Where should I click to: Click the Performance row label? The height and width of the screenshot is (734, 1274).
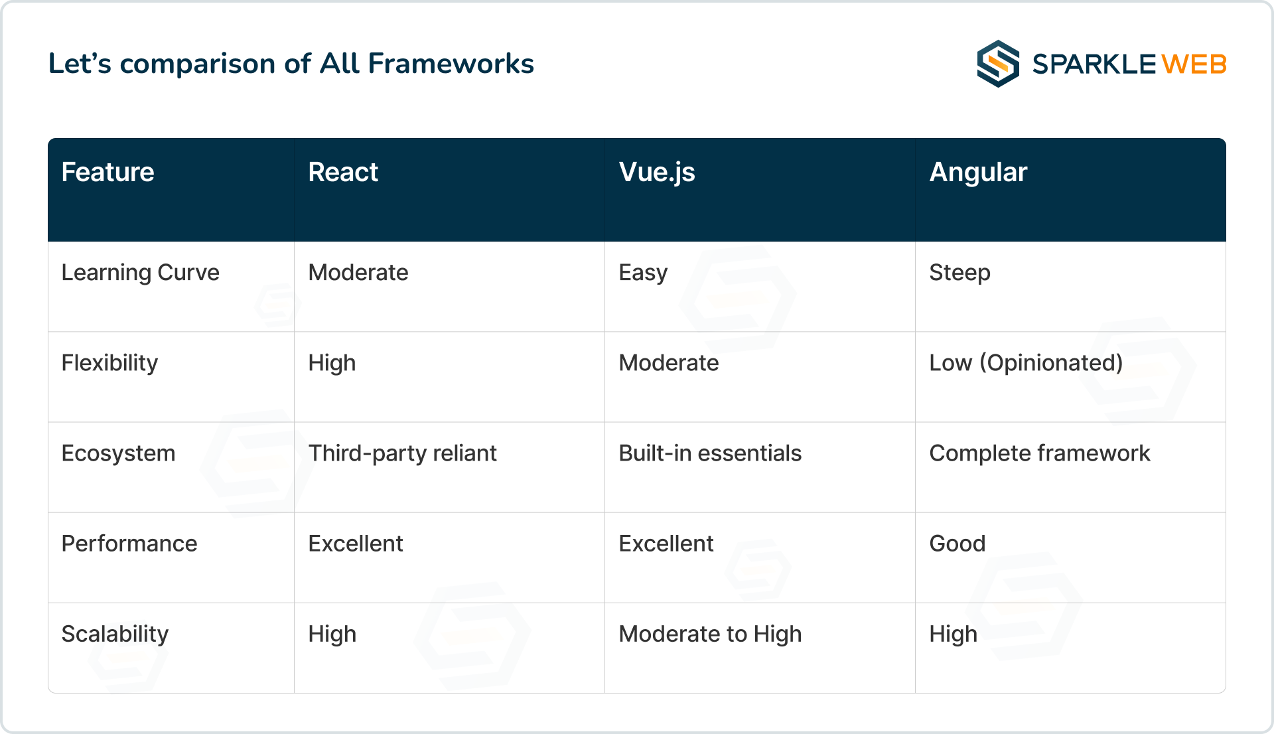[x=129, y=544]
